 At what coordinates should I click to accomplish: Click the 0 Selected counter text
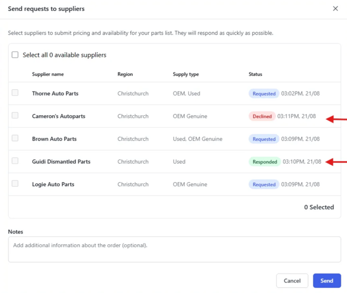[319, 207]
